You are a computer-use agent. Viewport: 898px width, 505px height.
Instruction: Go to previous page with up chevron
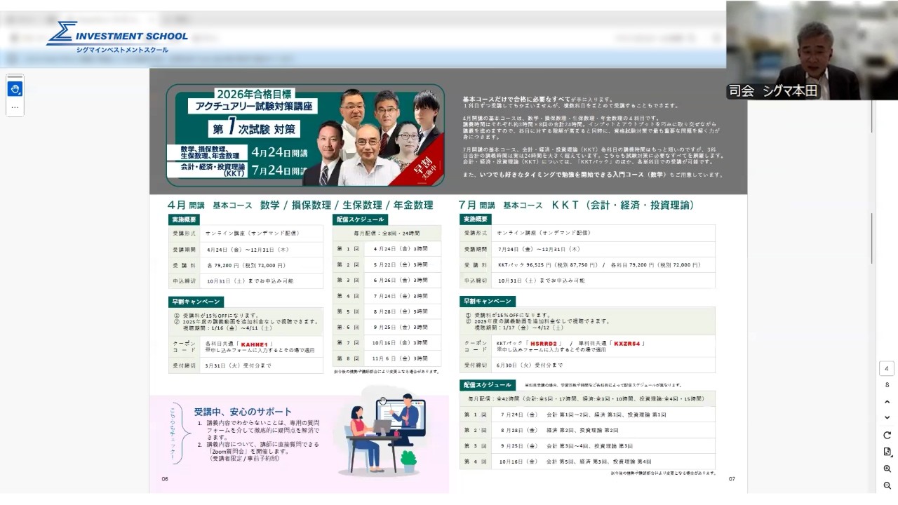click(887, 401)
